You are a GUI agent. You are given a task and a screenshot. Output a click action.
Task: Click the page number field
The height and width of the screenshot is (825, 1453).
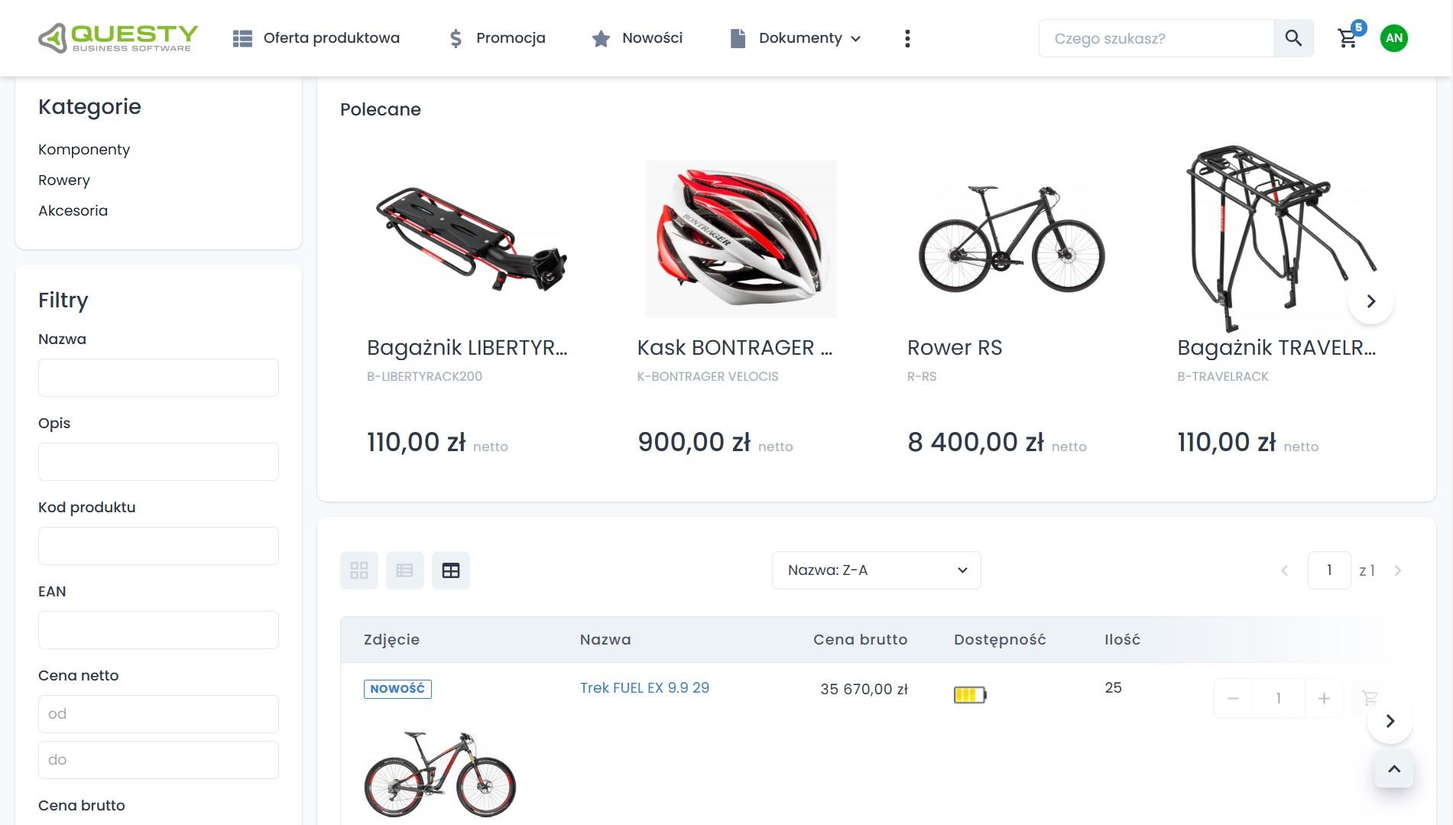(1329, 570)
